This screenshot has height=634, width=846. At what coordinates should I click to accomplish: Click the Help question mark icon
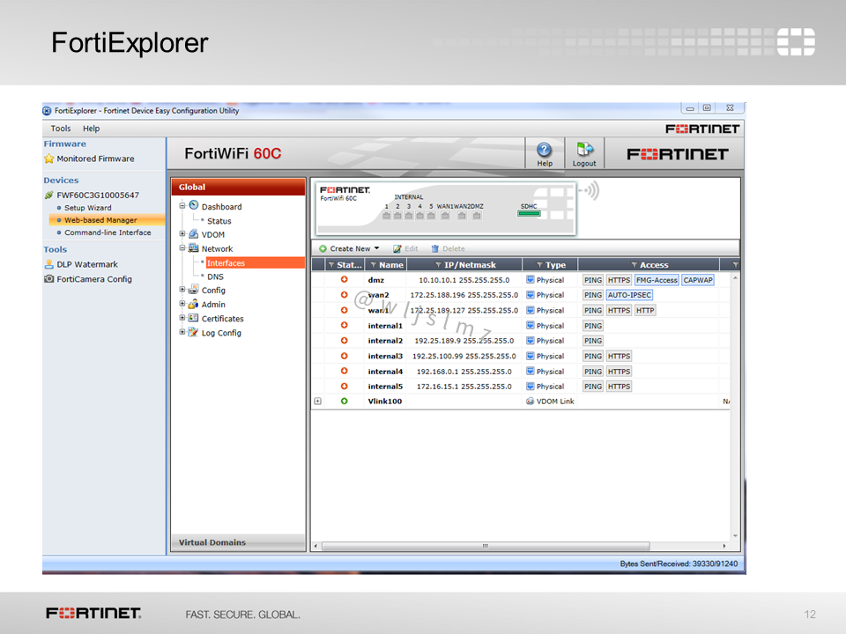pos(544,150)
